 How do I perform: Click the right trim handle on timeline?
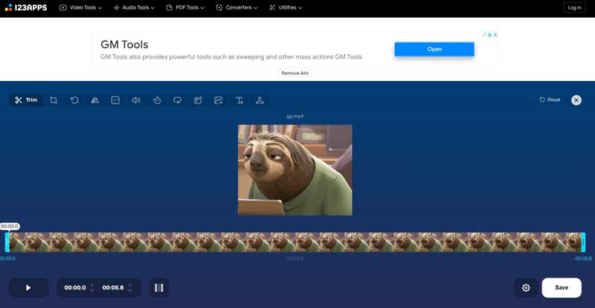tap(583, 242)
